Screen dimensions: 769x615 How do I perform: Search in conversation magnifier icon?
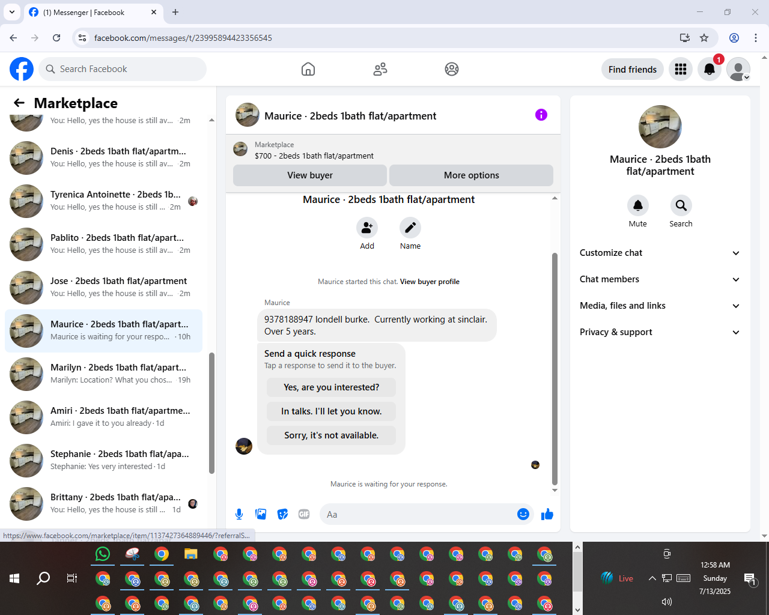(x=681, y=205)
